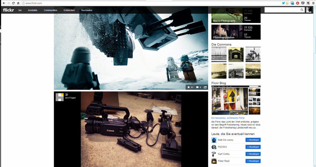This screenshot has height=167, width=316.
Task: Open 'Ein besseres, schöneres Flickr' blog link
Action: point(228,118)
